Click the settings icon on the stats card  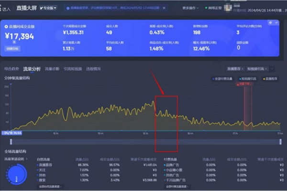271,22
